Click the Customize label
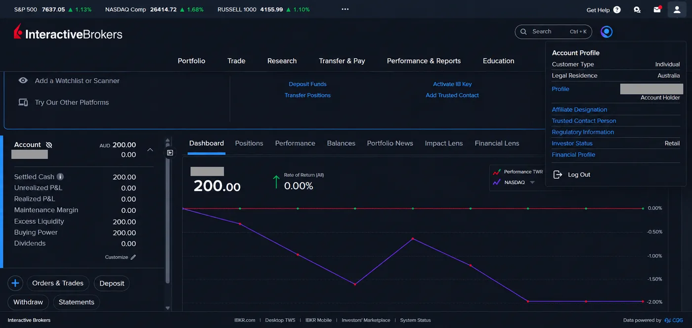 click(x=117, y=257)
